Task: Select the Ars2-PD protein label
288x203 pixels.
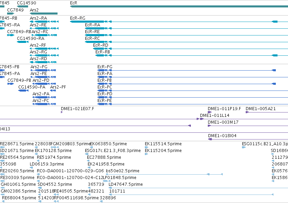Action: pyautogui.click(x=41, y=80)
